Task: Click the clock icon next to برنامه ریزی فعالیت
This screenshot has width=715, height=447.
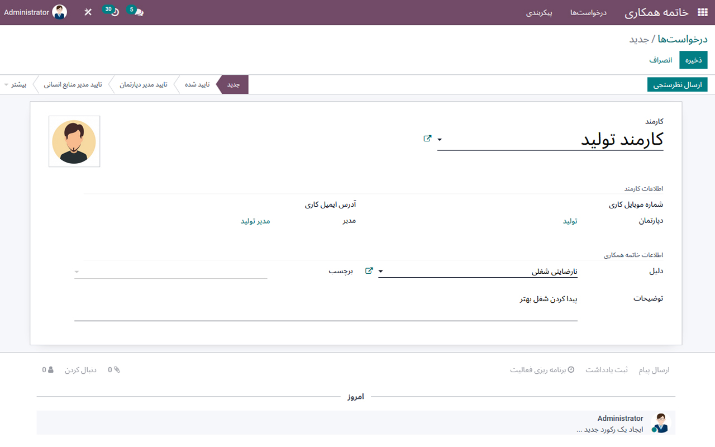Action: pyautogui.click(x=570, y=369)
